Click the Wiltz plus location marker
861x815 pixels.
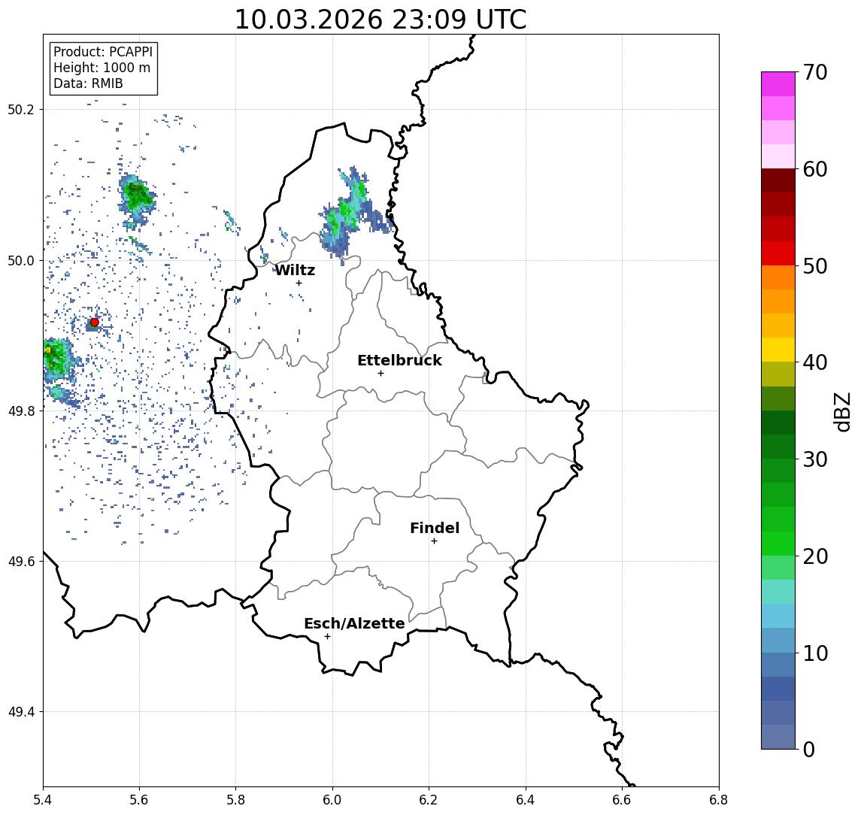tap(299, 283)
